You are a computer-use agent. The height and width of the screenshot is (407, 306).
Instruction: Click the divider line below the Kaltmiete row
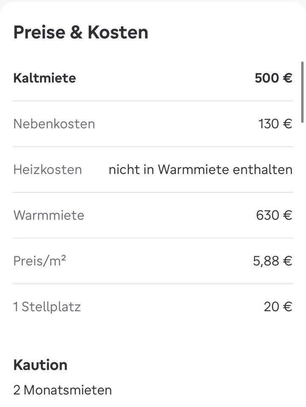pos(153,101)
